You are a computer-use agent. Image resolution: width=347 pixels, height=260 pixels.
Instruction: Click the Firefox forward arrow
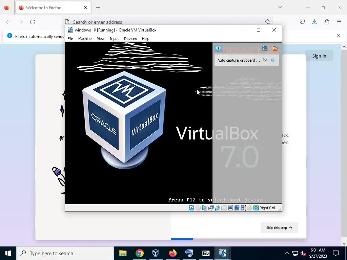pos(20,22)
